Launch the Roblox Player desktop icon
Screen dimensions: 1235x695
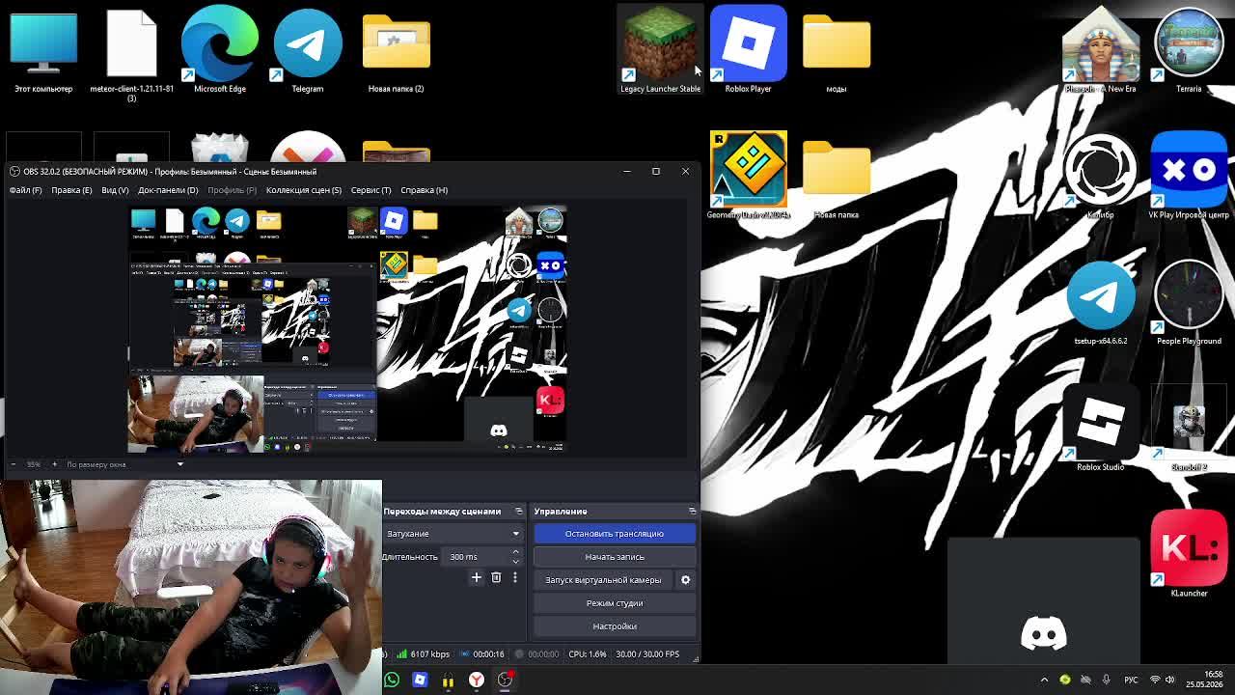pos(748,50)
